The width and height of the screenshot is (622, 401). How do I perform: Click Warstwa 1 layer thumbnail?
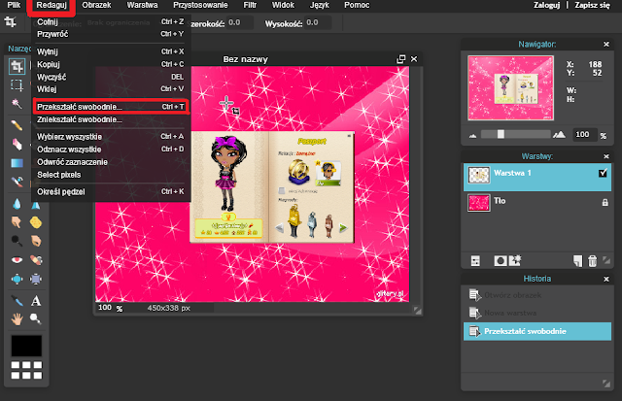coord(479,175)
